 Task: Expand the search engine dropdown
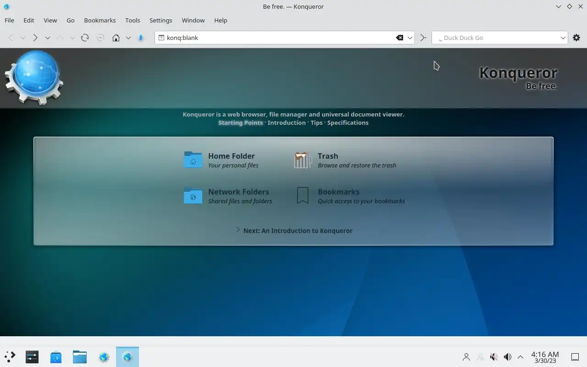point(563,38)
